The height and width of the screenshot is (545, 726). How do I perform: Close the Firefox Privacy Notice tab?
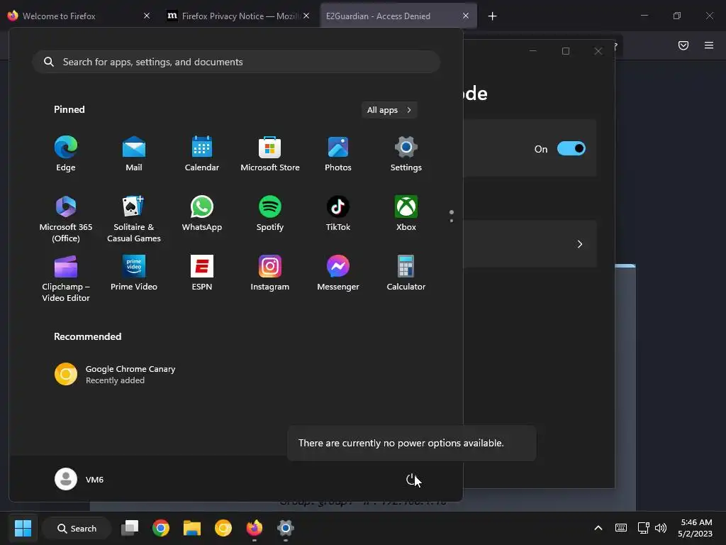[x=306, y=16]
